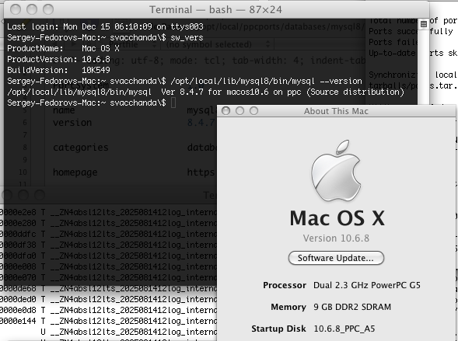Click the About This Mac title bar text

pos(336,111)
